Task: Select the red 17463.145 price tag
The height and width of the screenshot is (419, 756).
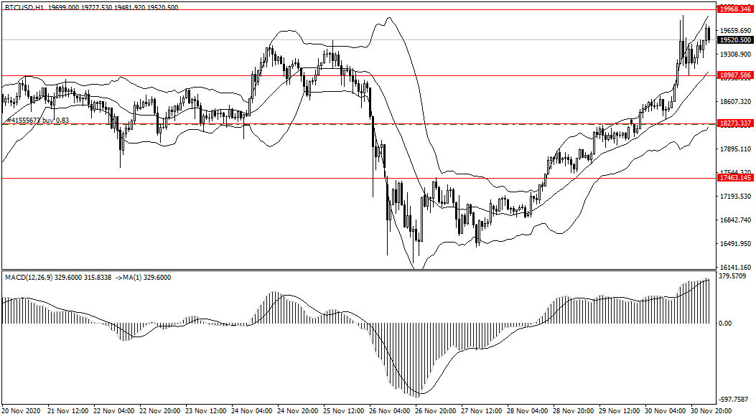Action: (734, 177)
